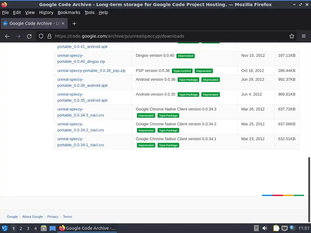Screen dimensions: 311x233
Task: Click Deprecated label on Android version 0.0.35
Action: pos(210,95)
